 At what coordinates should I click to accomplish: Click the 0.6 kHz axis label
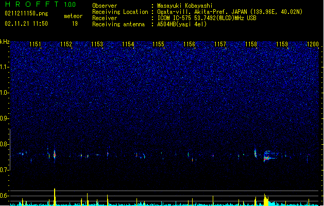tap(4, 196)
